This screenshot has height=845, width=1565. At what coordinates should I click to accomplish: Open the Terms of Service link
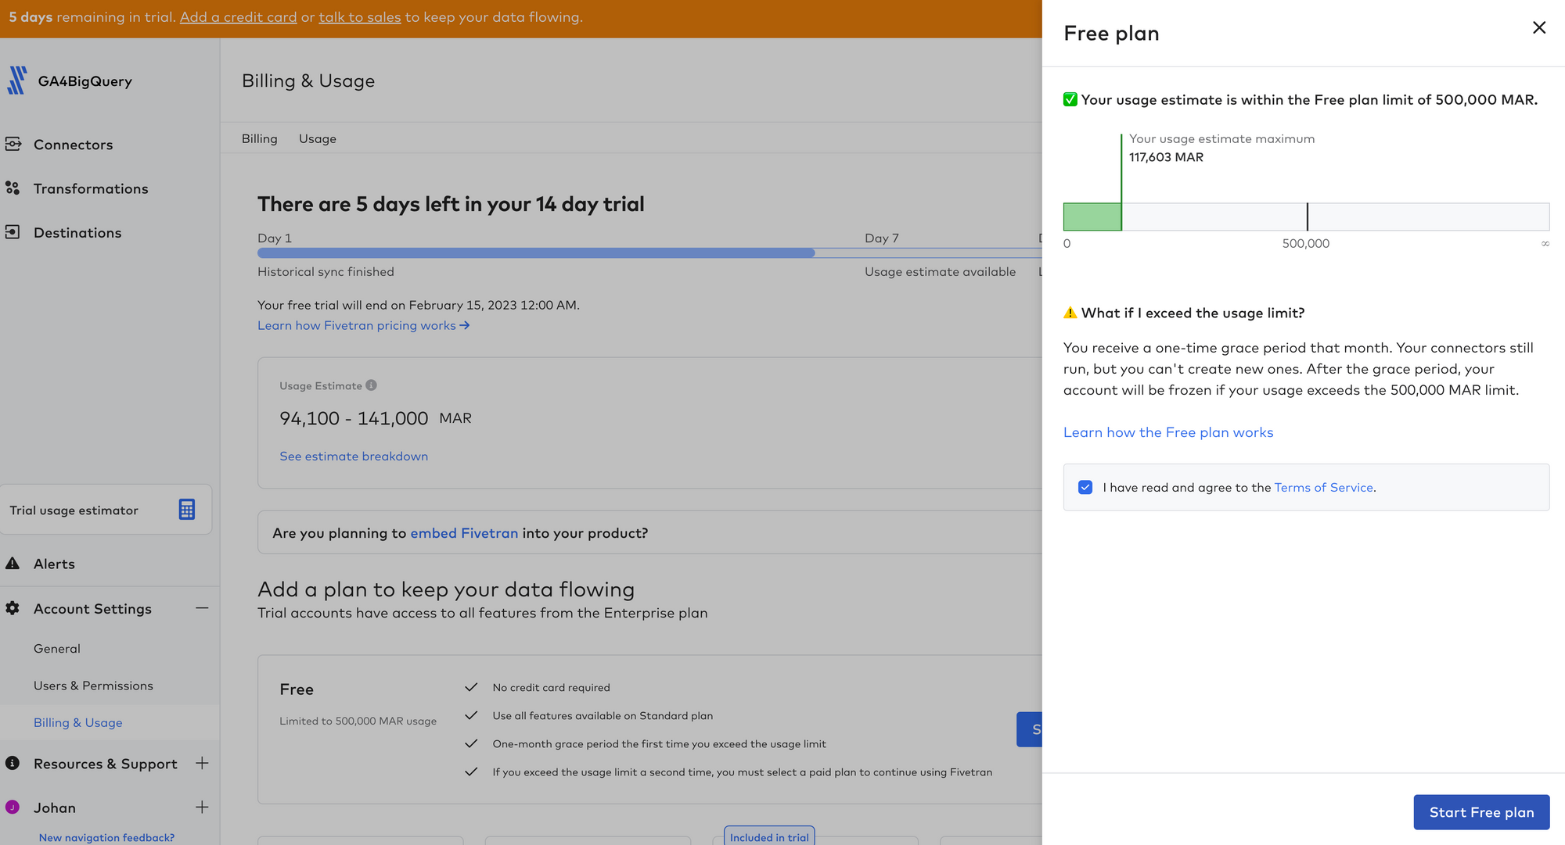pos(1324,487)
